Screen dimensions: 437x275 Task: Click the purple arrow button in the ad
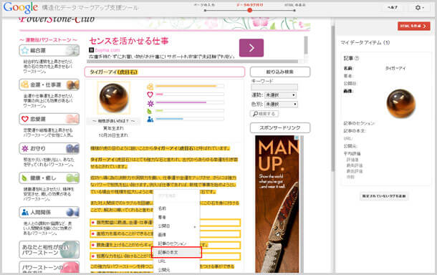251,48
